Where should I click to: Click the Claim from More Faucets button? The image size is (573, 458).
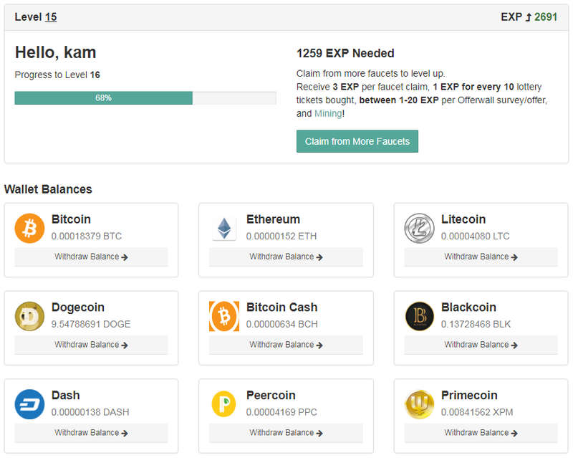tap(357, 141)
